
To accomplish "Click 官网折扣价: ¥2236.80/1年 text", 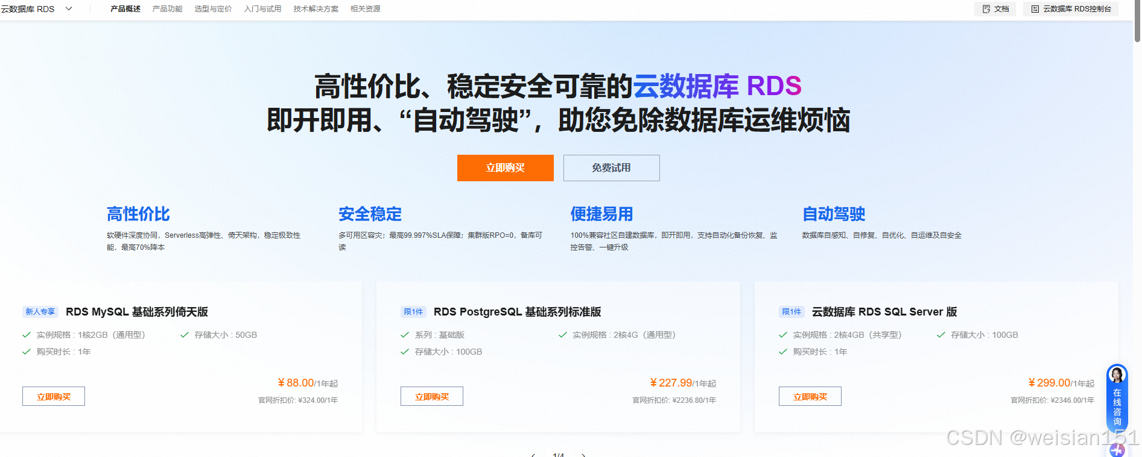I will pyautogui.click(x=674, y=400).
